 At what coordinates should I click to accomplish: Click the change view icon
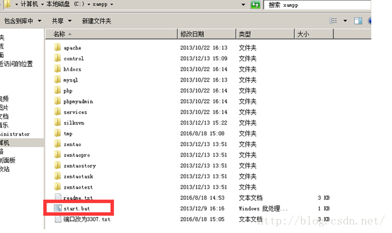click(333, 21)
